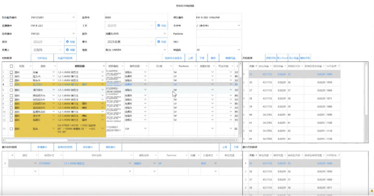Image resolution: width=374 pixels, height=196 pixels.
Task: Tick the checkbox for material row 12
Action: tap(11, 120)
